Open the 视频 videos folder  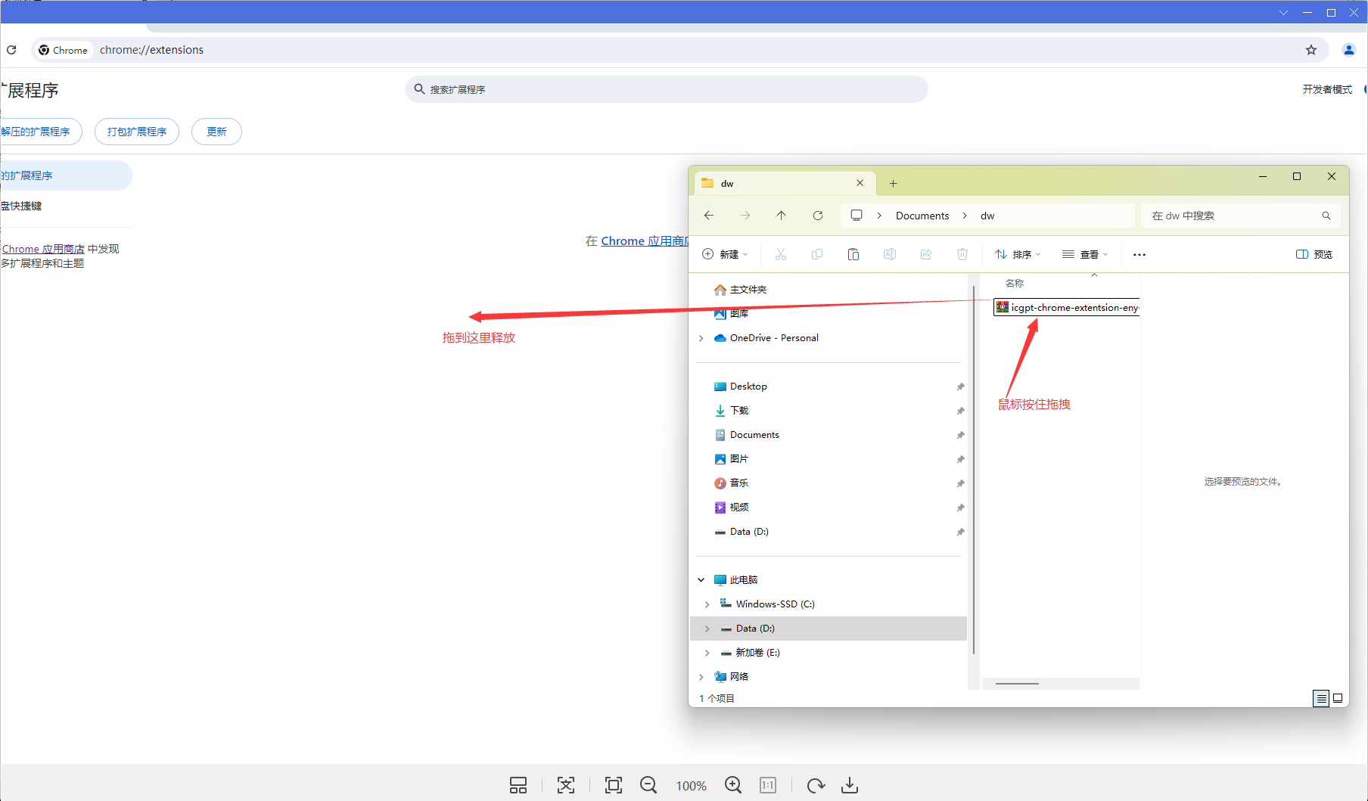732,508
